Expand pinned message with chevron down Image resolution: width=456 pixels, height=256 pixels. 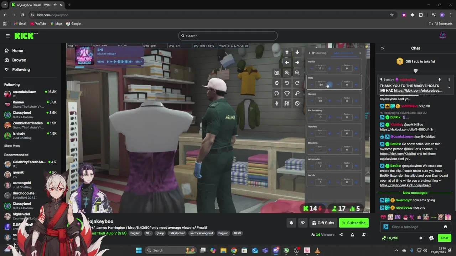pos(449,87)
